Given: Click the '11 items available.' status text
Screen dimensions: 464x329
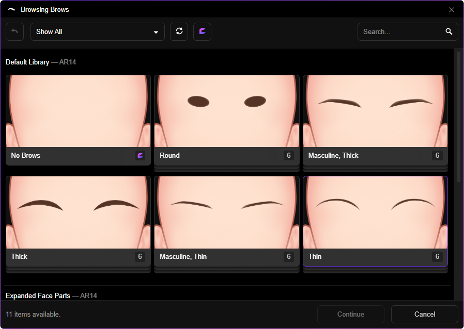Looking at the screenshot, I should (33, 314).
